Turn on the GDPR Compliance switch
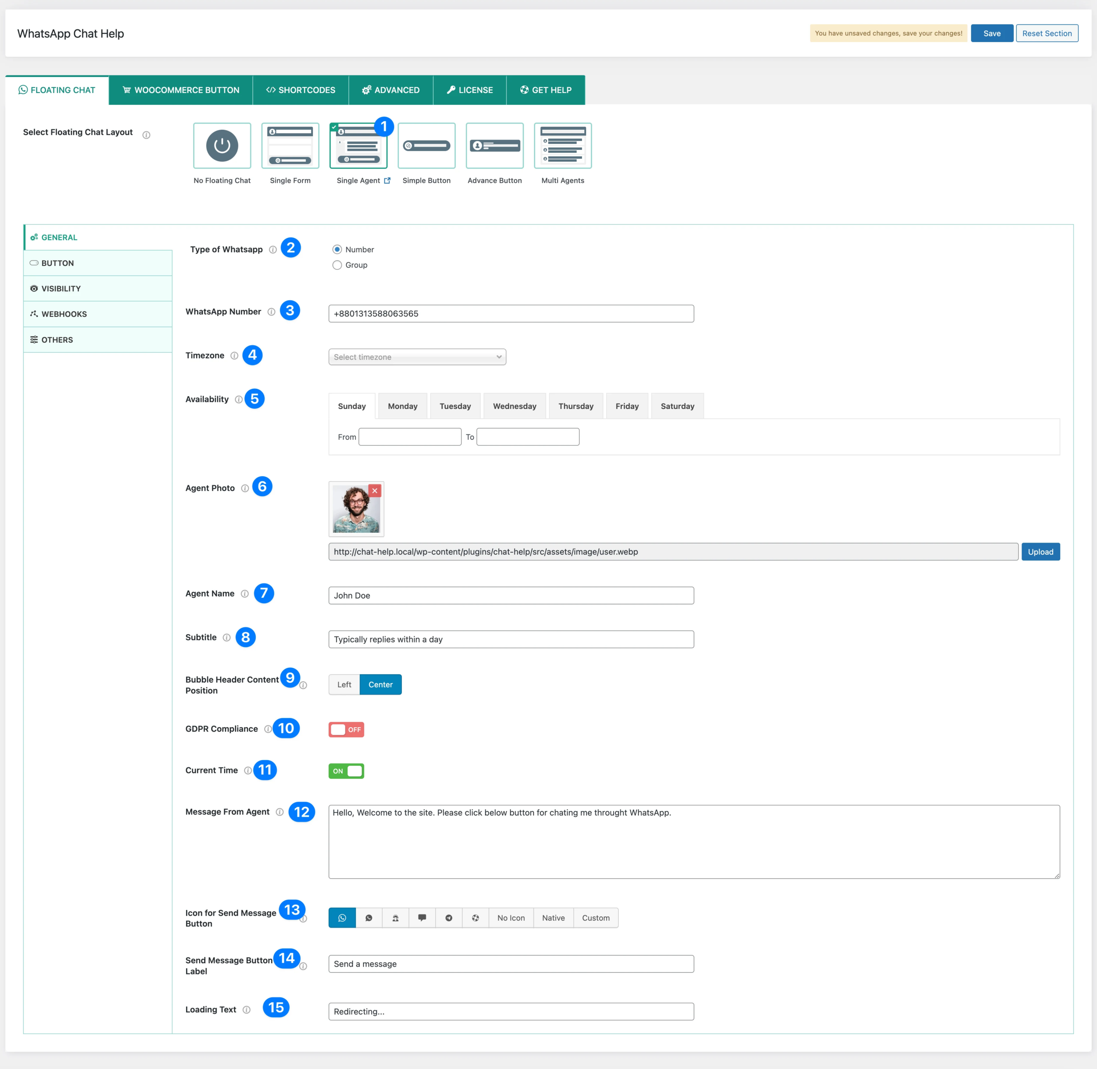 tap(346, 729)
